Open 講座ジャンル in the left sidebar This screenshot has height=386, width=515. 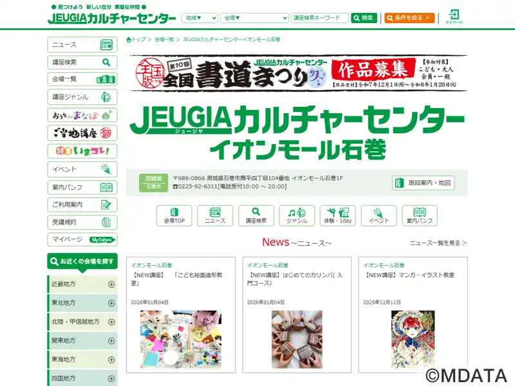[82, 97]
